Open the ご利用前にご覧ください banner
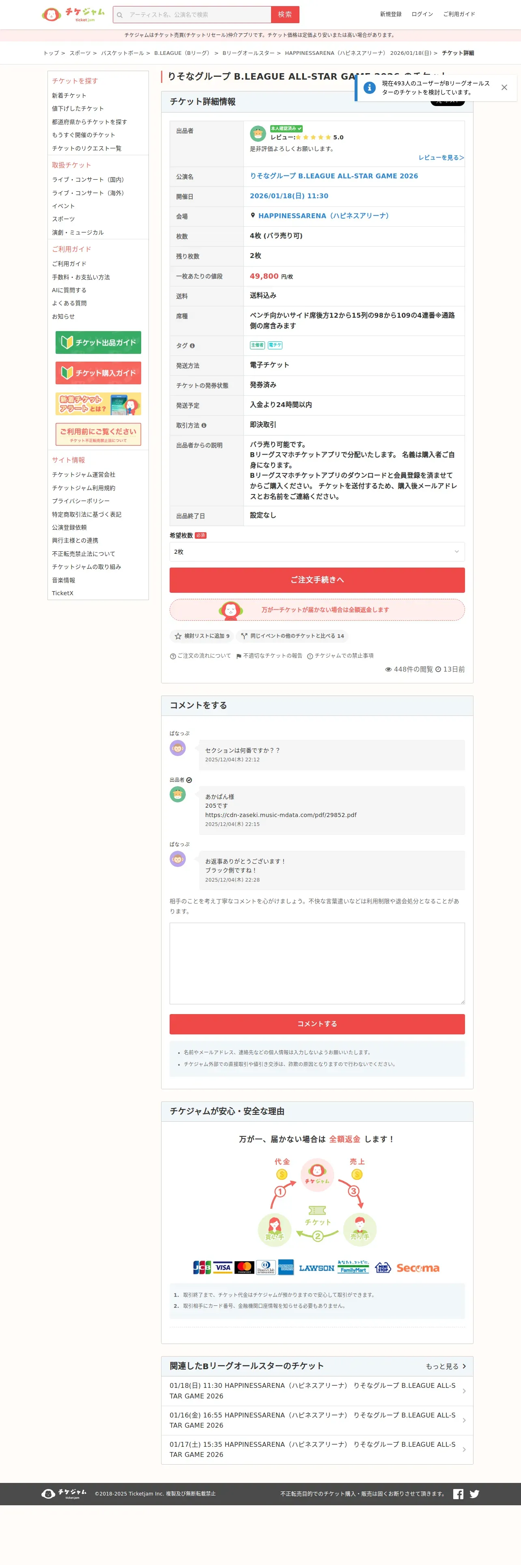 tap(98, 434)
